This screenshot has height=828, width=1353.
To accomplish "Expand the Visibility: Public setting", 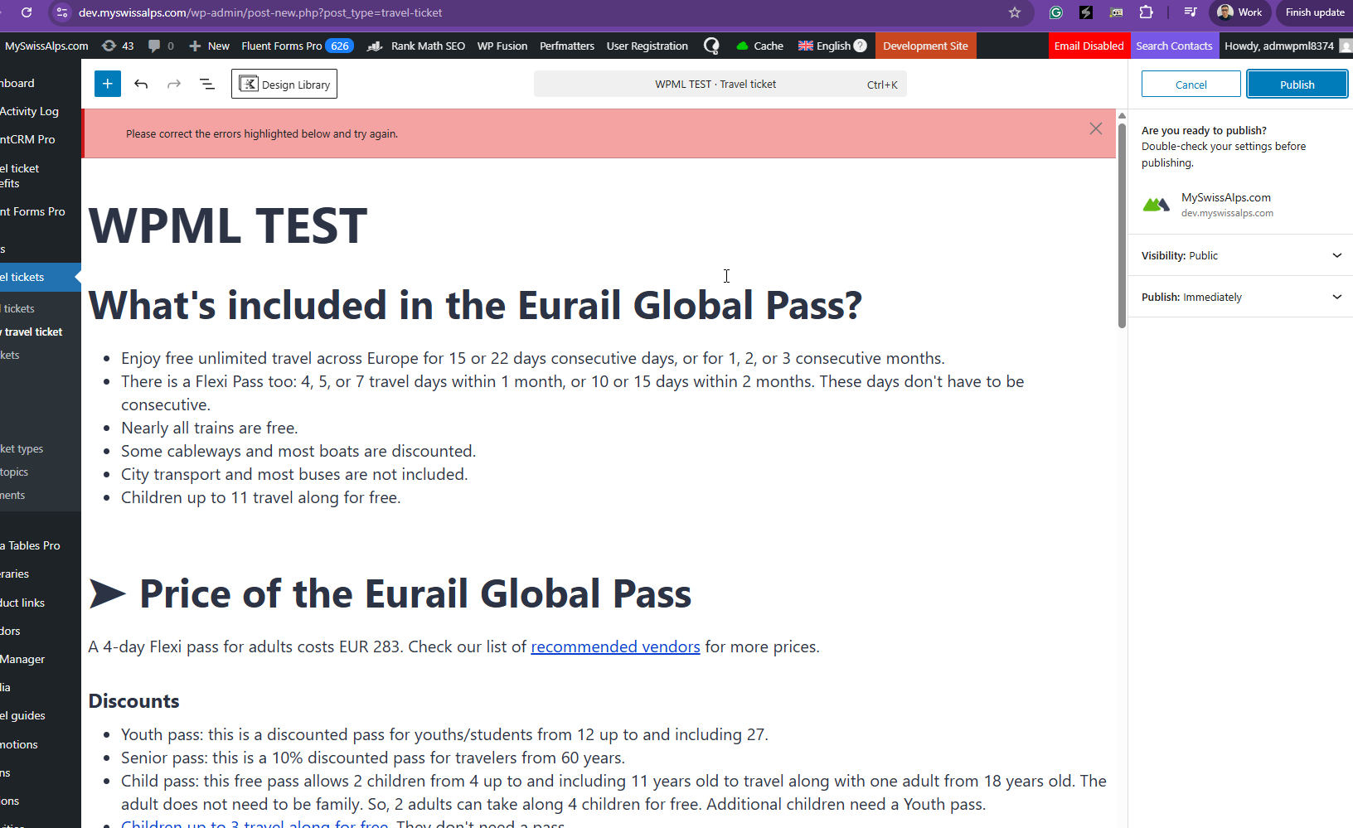I will coord(1241,255).
